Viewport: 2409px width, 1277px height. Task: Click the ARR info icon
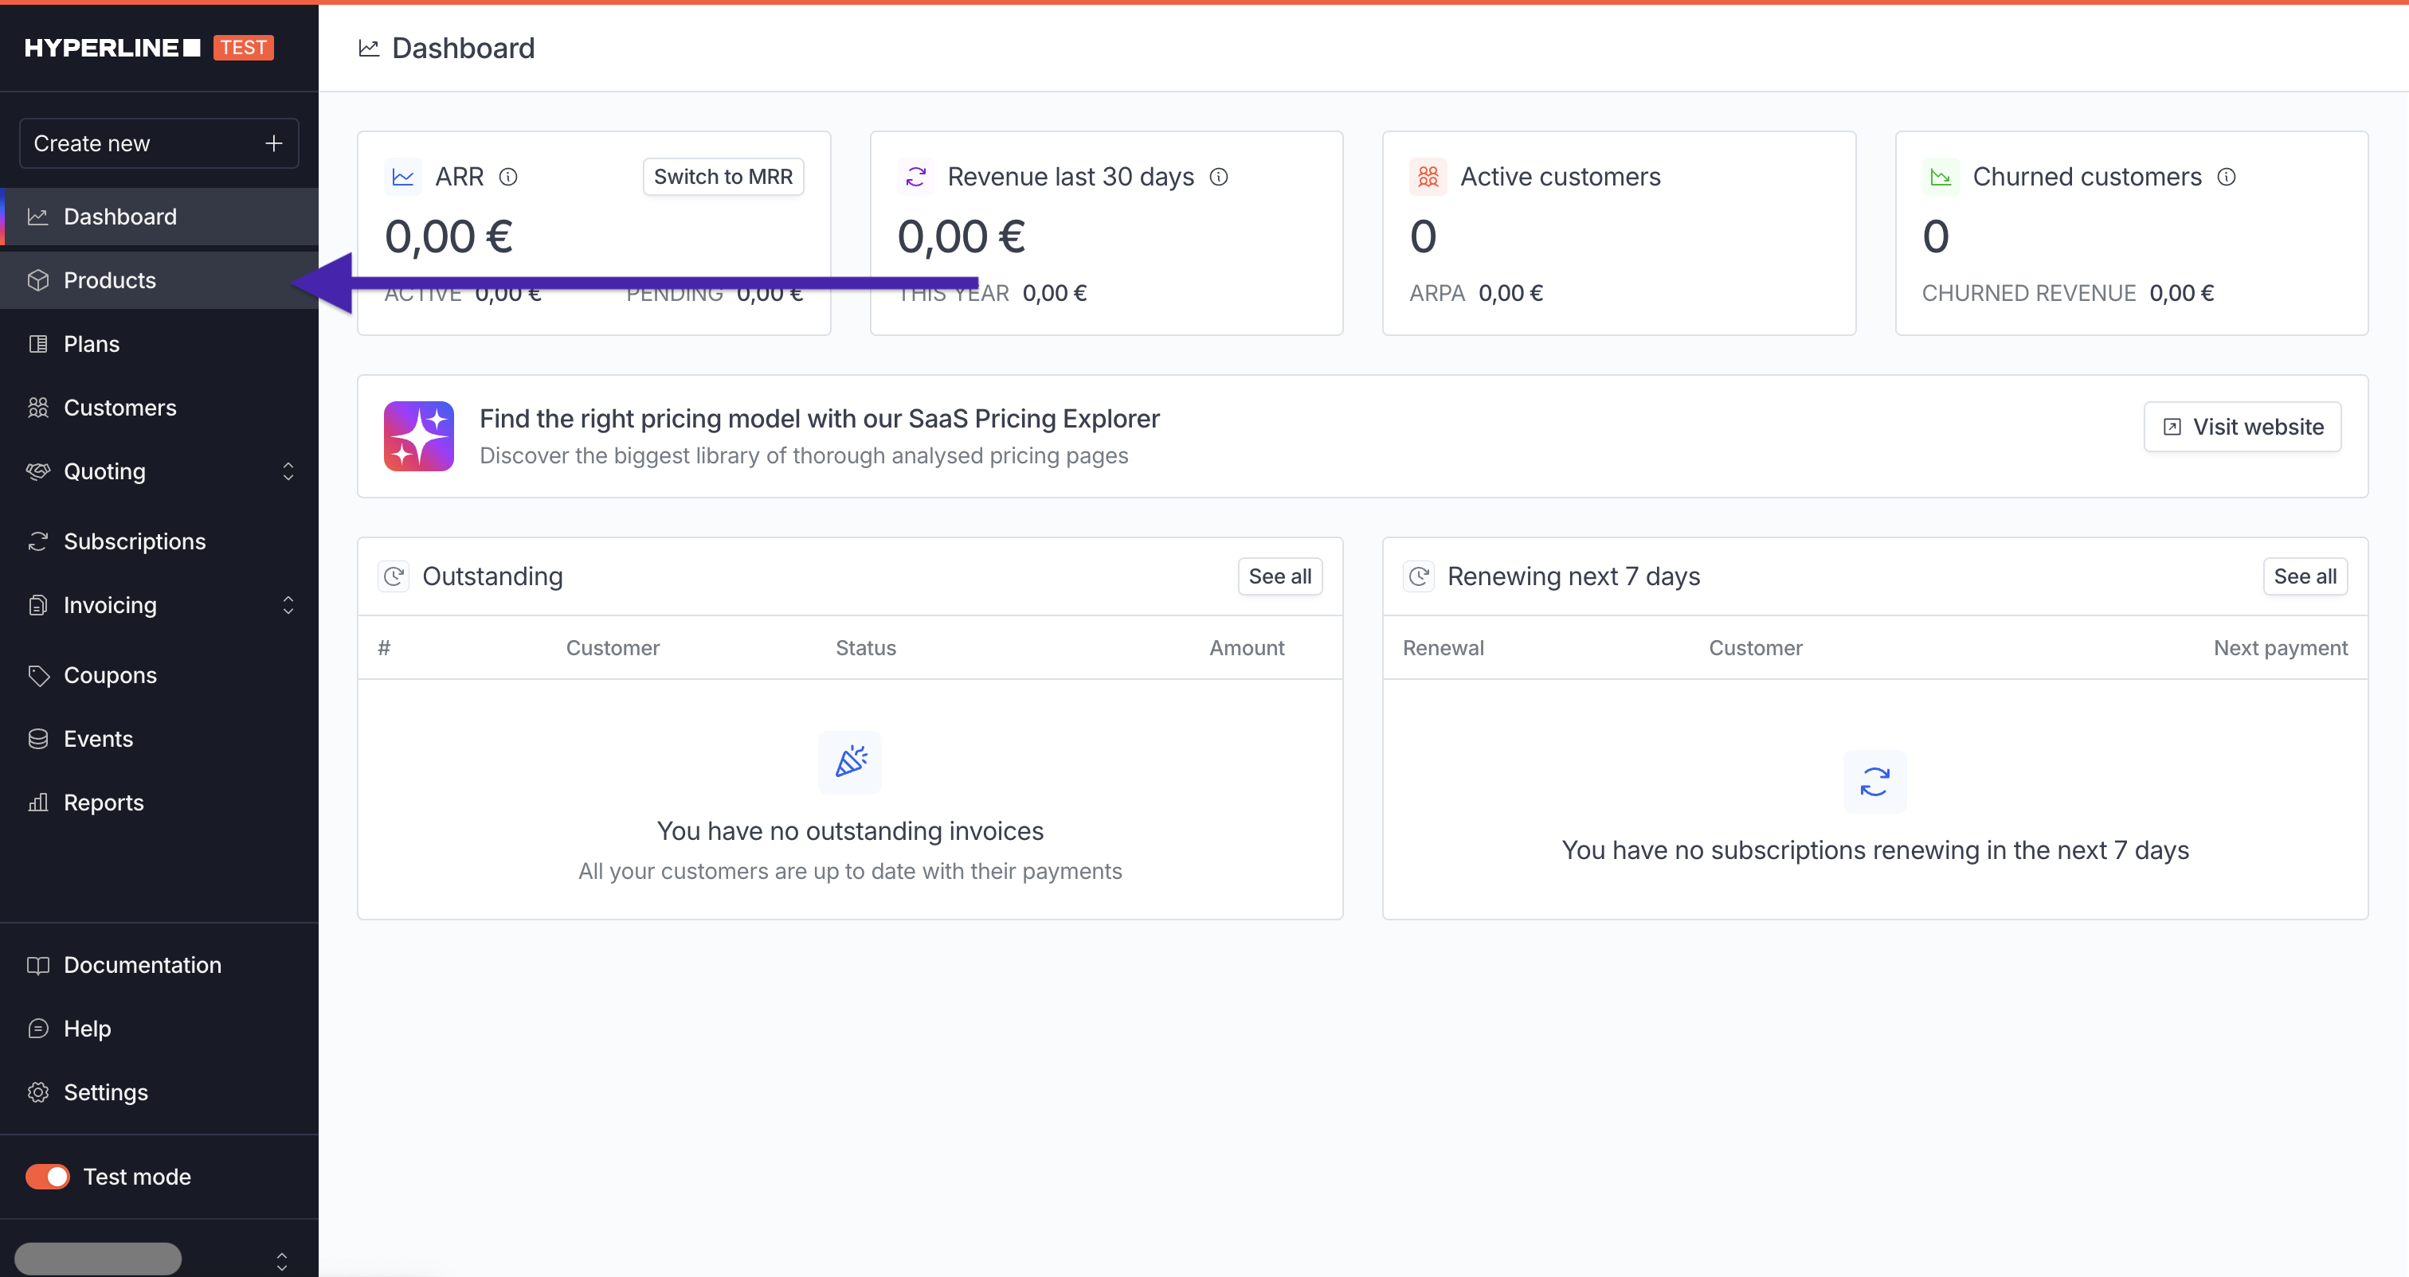[x=507, y=177]
